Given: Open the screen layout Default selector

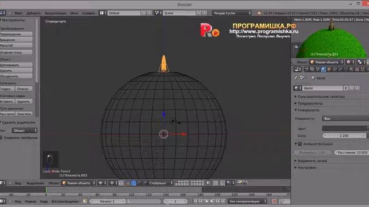Looking at the screenshot, I should coord(103,13).
